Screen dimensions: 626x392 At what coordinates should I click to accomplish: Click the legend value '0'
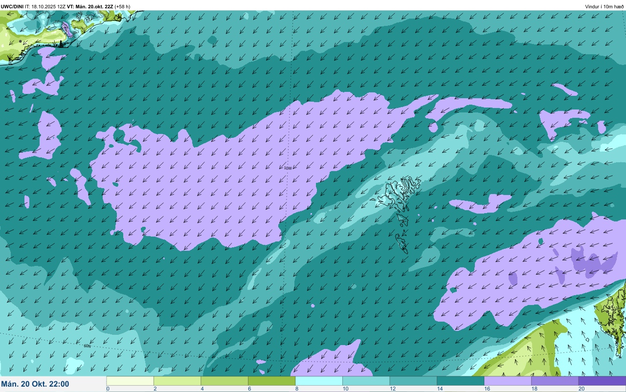point(108,389)
